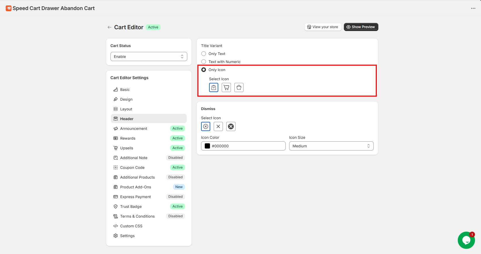Screen dimensions: 481x254
Task: Select the Only Icon radio option
Action: (x=204, y=70)
